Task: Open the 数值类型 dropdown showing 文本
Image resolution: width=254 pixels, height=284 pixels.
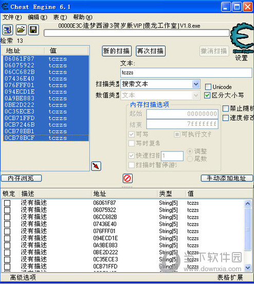Action: [x=160, y=95]
